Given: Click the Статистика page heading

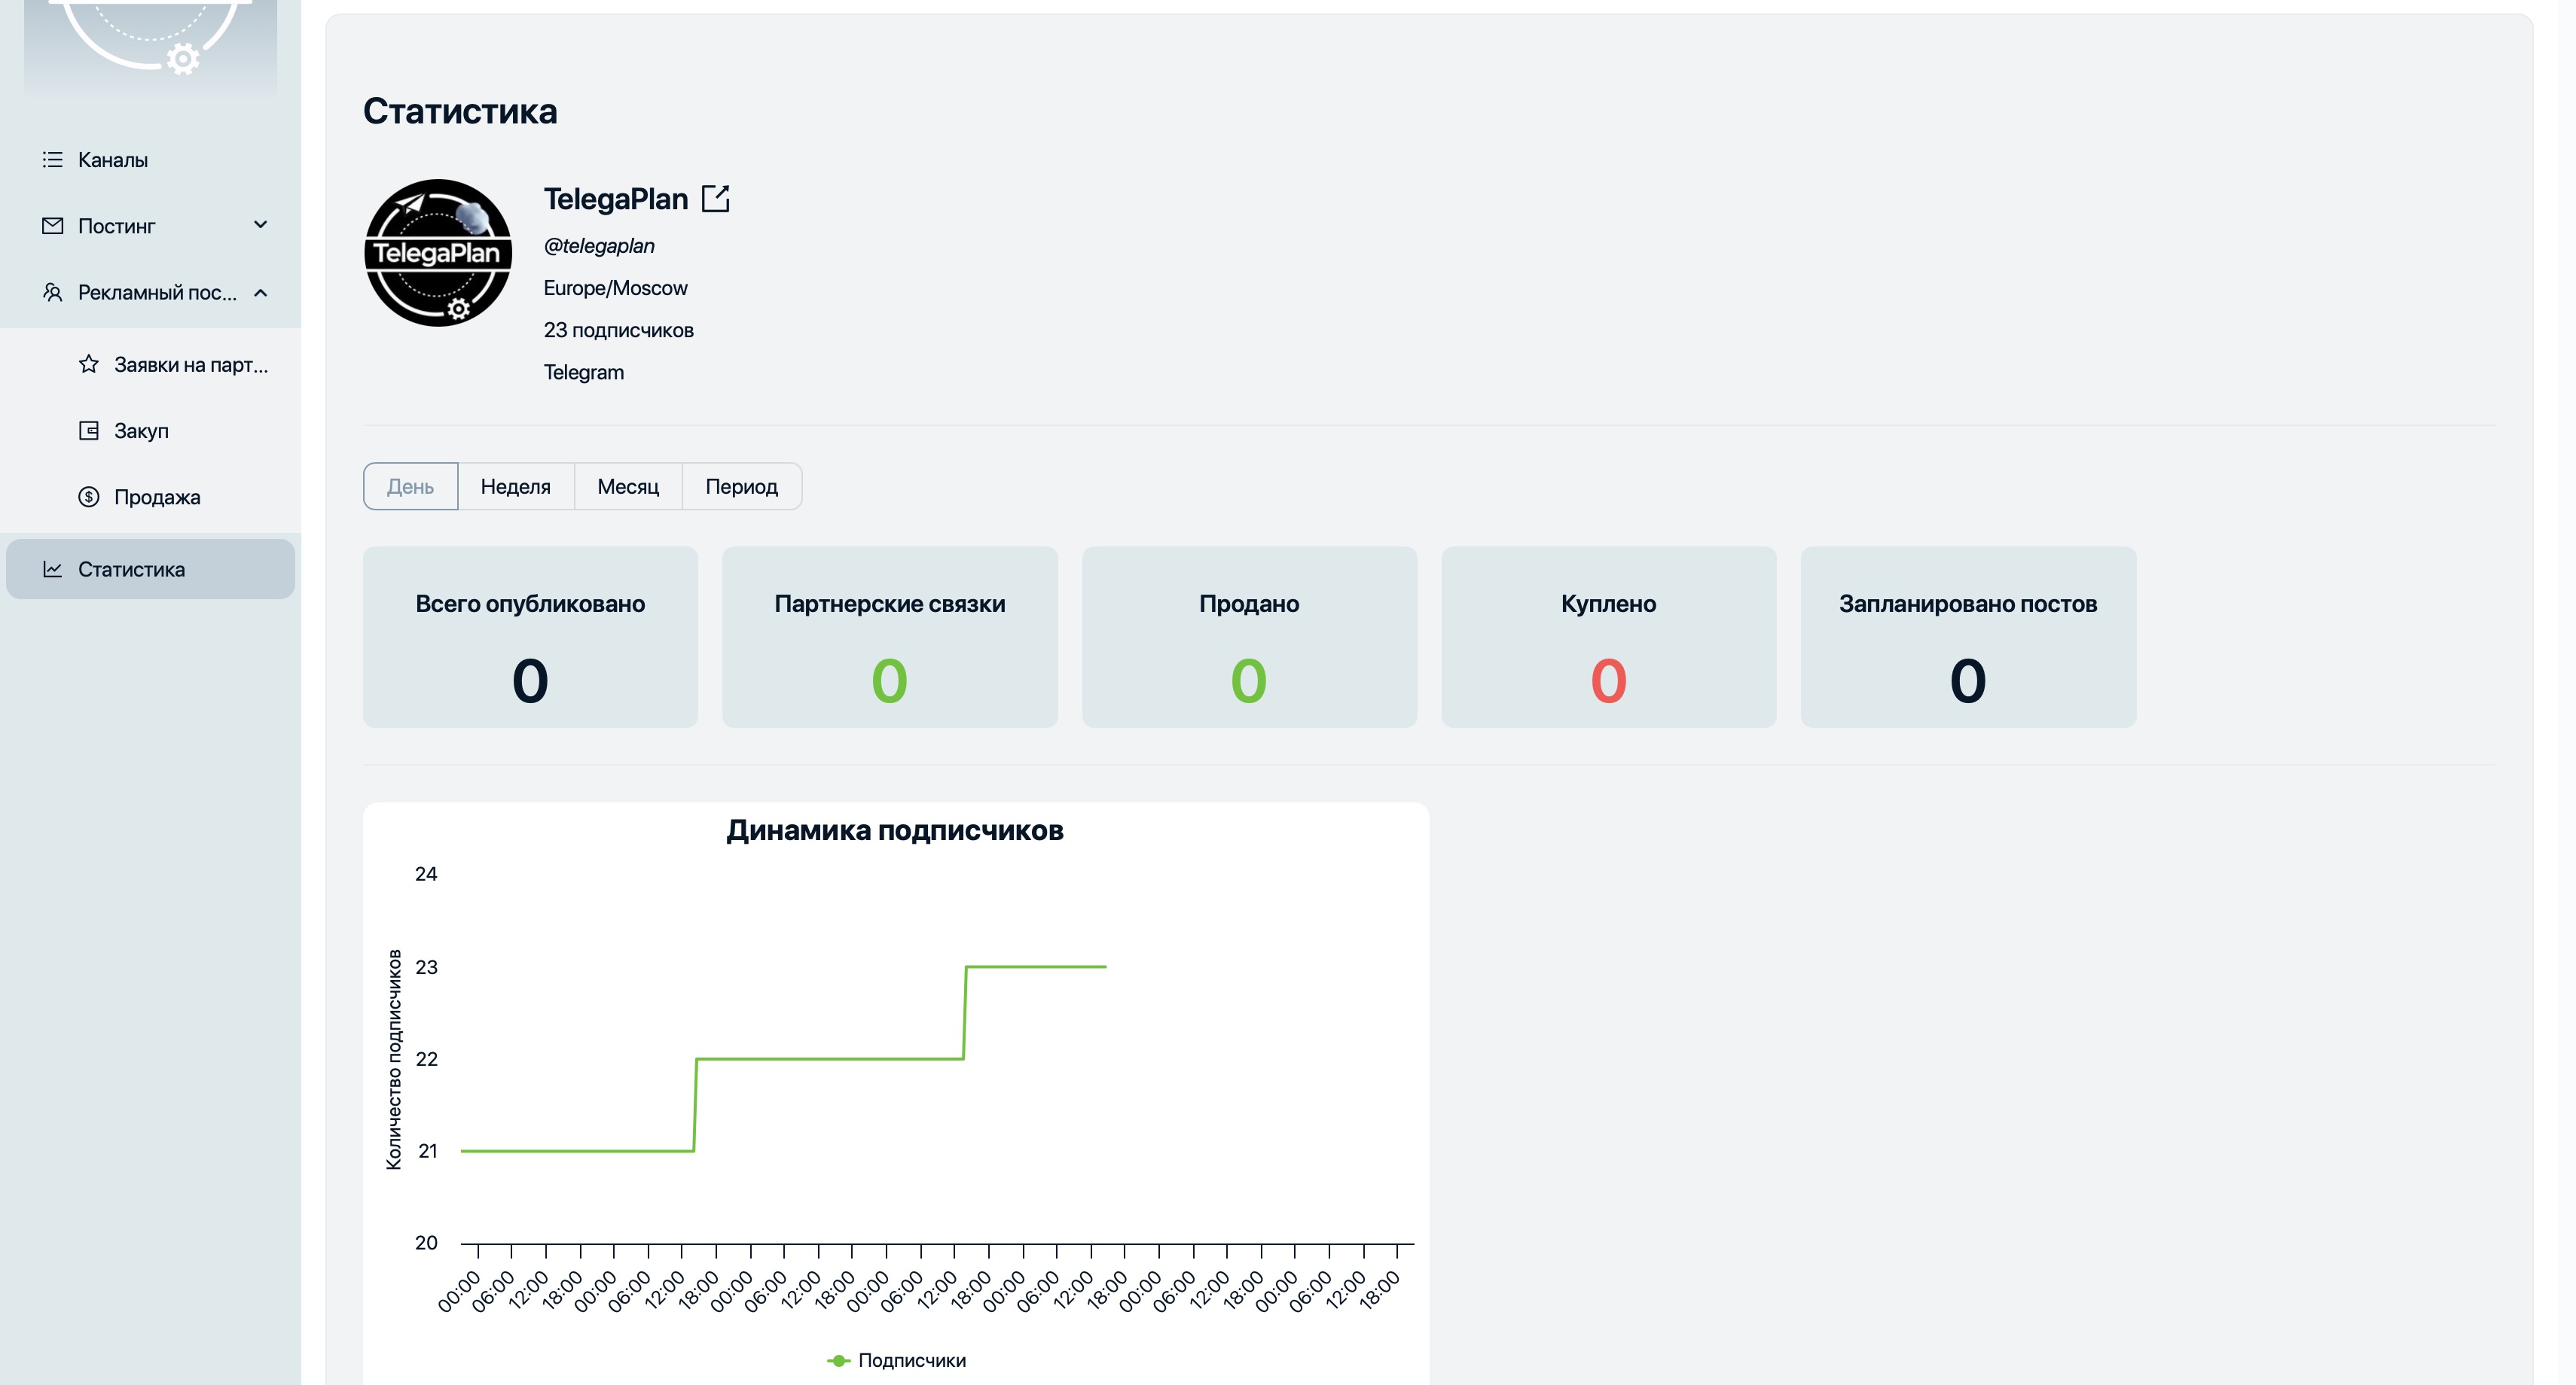Looking at the screenshot, I should tap(460, 111).
